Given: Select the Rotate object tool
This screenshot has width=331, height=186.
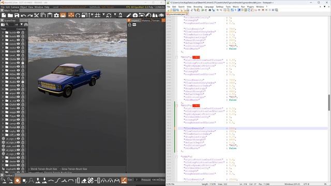Looking at the screenshot, I should coord(78,16).
